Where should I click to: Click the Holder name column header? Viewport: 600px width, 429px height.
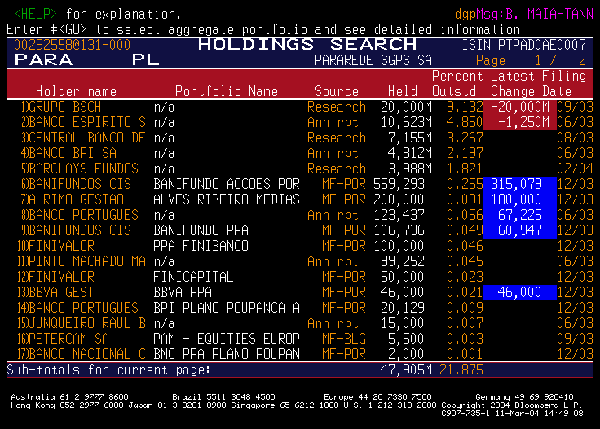pos(76,91)
